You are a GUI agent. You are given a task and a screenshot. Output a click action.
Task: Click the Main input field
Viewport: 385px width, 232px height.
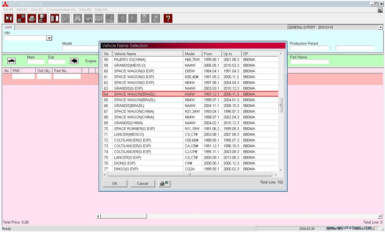36,61
